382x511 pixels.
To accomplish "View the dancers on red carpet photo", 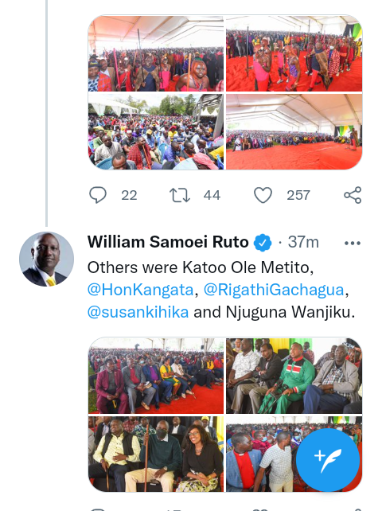I will pos(294,53).
